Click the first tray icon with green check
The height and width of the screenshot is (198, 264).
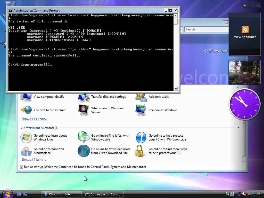tap(227, 194)
